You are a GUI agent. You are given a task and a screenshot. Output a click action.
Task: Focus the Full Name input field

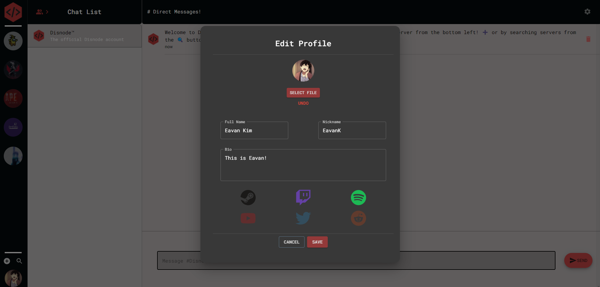(x=254, y=130)
